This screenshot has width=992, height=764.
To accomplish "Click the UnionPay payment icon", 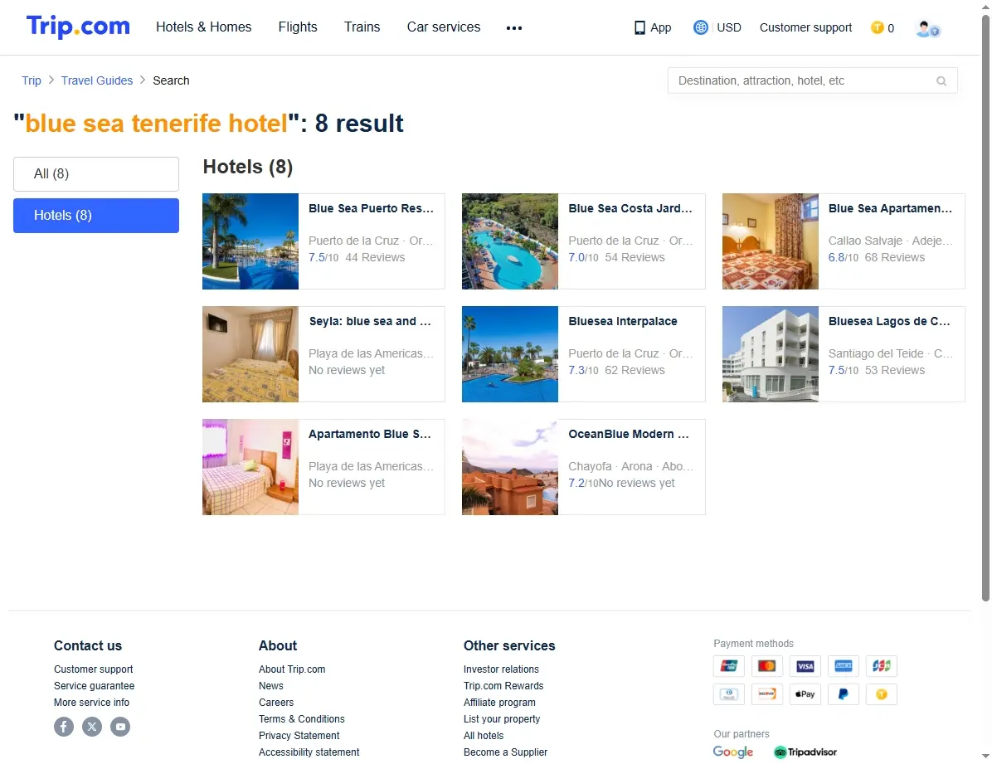I will click(x=729, y=666).
